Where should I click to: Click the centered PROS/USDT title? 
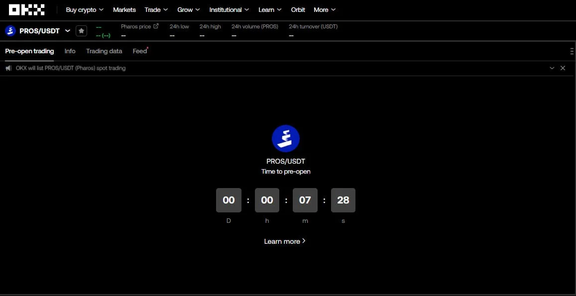(x=285, y=161)
